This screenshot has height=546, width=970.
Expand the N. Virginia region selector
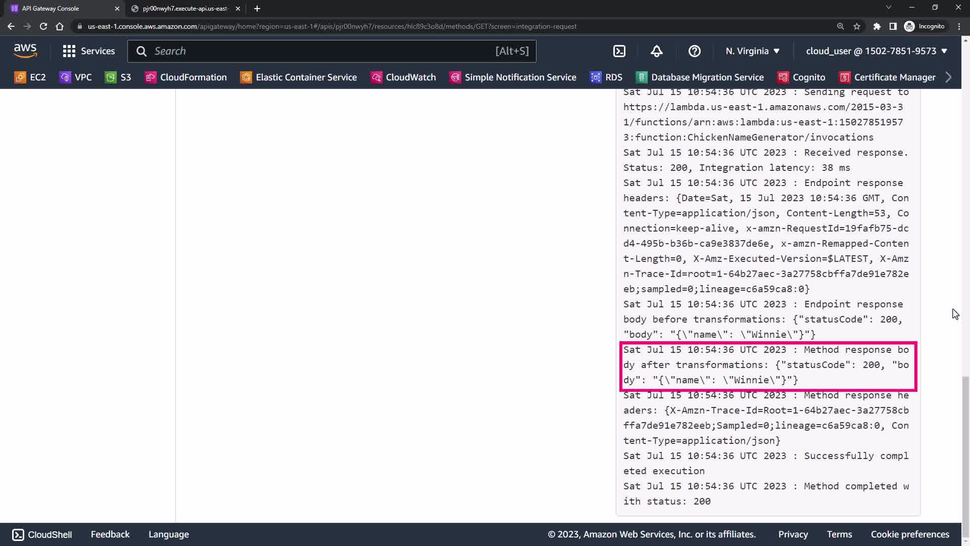click(752, 51)
